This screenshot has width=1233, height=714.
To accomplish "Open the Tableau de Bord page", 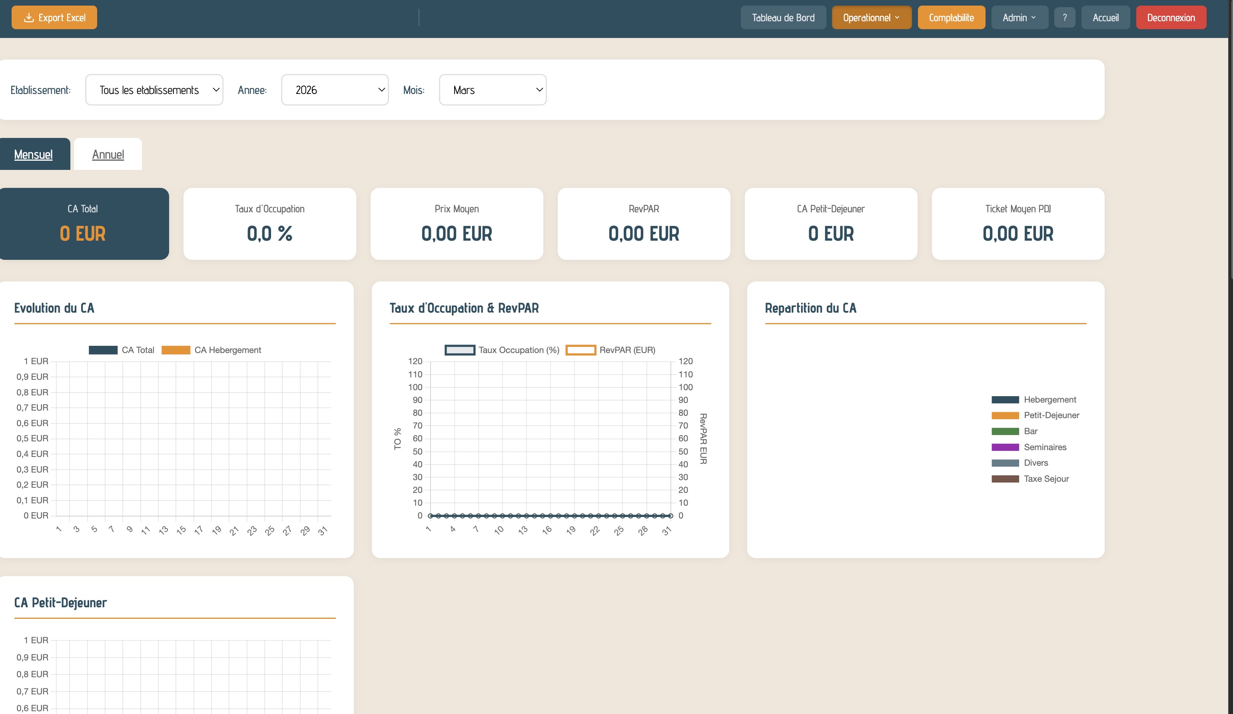I will point(783,17).
